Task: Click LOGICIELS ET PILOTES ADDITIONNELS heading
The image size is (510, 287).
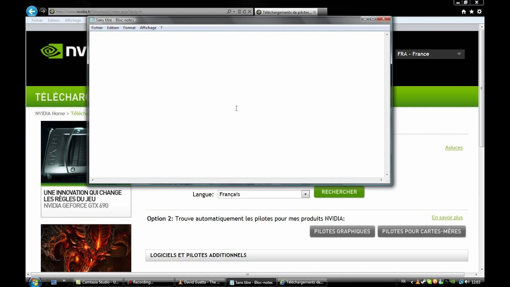Action: click(x=198, y=255)
